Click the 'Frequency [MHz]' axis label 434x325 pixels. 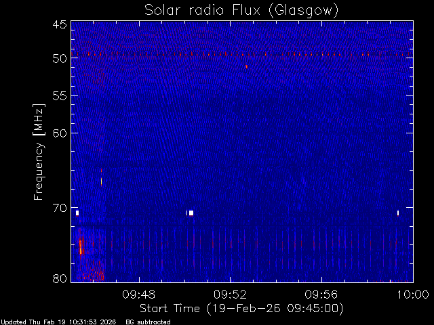click(x=39, y=152)
